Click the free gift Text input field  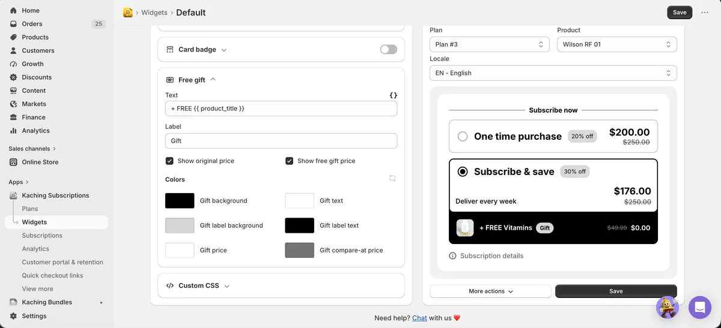pos(281,109)
